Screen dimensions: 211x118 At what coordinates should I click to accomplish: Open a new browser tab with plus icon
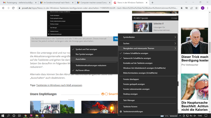tap(152, 2)
